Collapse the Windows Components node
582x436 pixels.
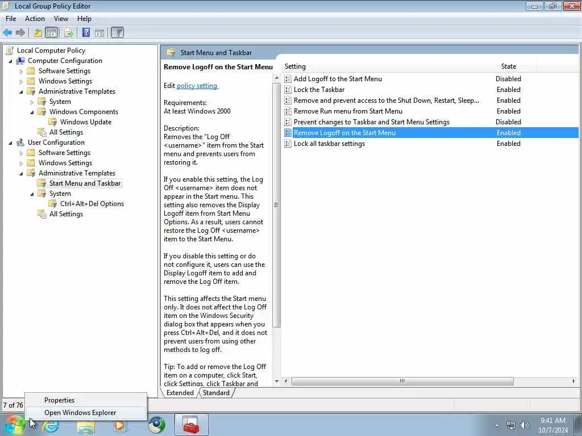(x=32, y=112)
